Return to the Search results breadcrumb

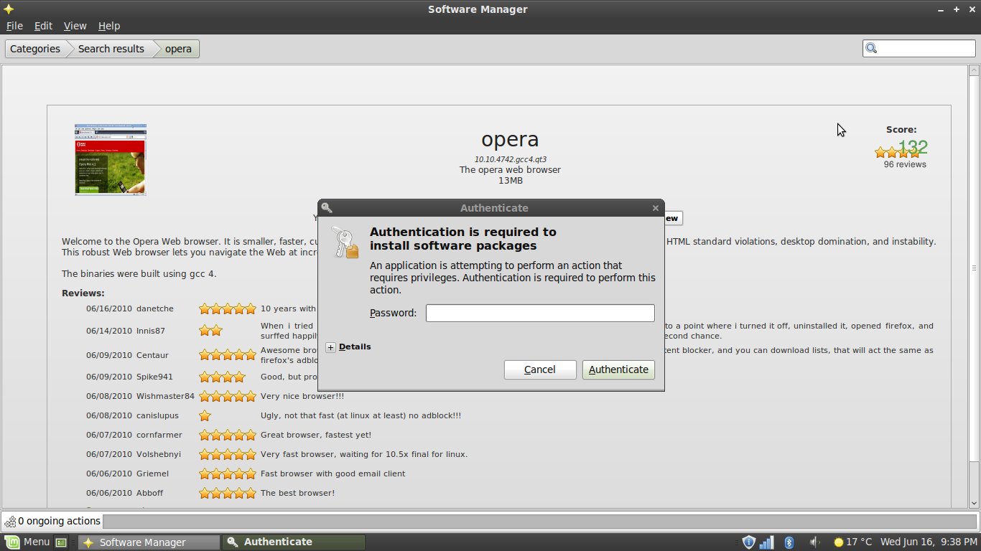pos(111,49)
